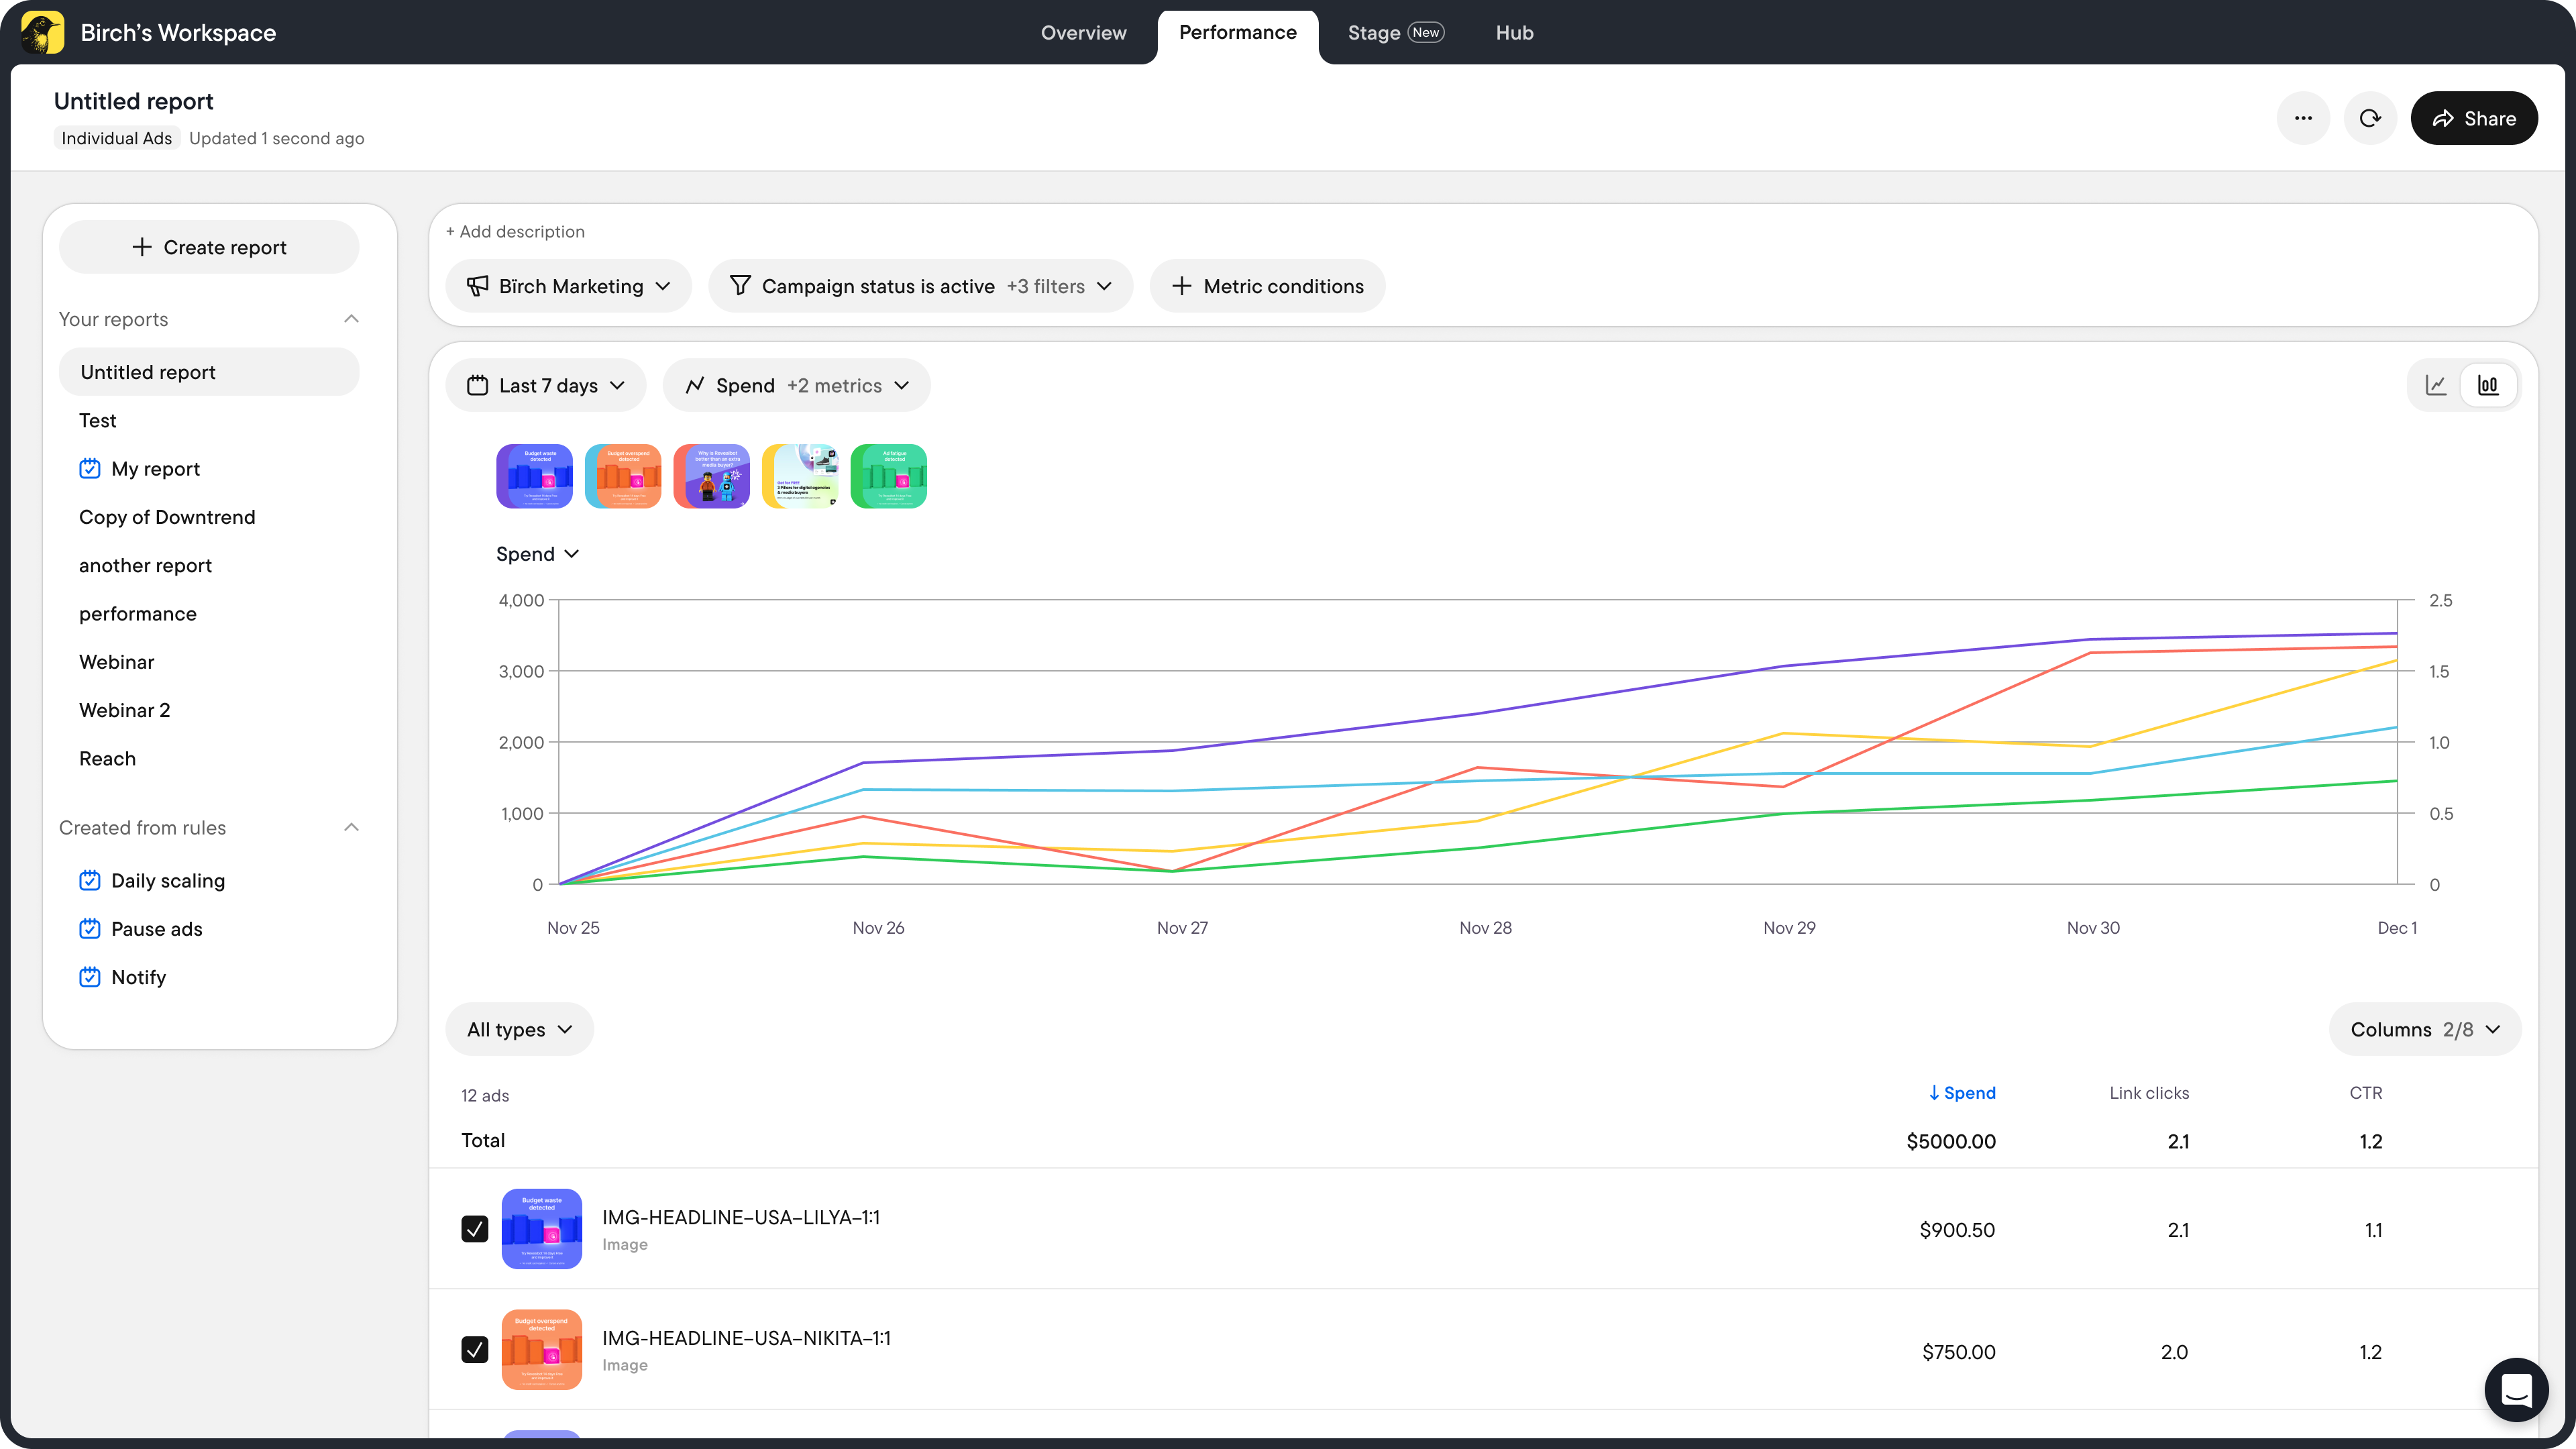2576x1449 pixels.
Task: Select the green Ad fatigue thumbnail above chart
Action: point(889,476)
